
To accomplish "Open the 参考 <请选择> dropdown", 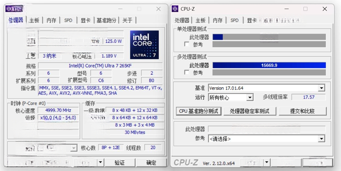I will pos(322,139).
